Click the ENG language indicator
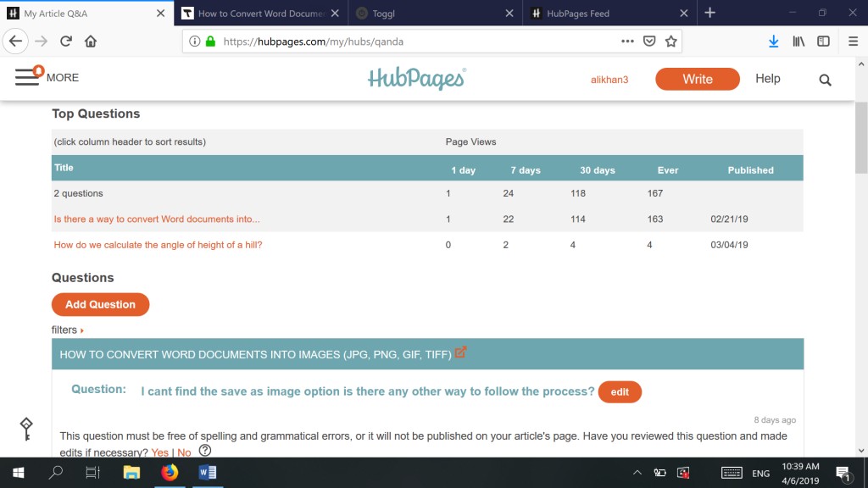 point(760,473)
